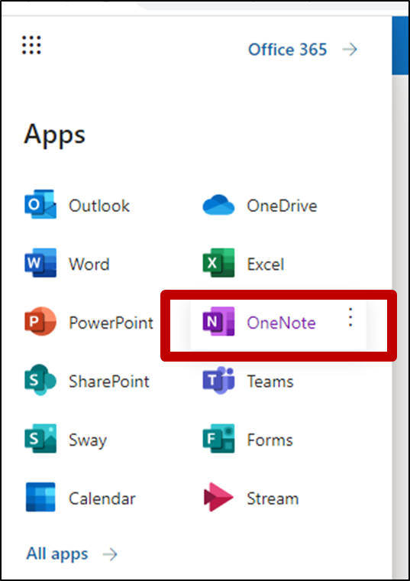The width and height of the screenshot is (410, 581).
Task: Open OneNote's three-dot more options menu
Action: point(350,317)
